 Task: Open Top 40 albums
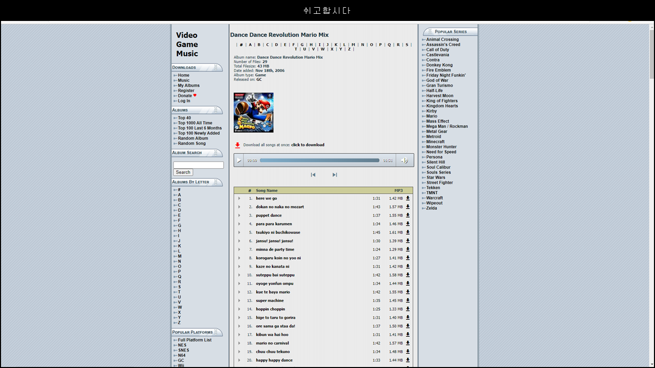click(x=184, y=118)
